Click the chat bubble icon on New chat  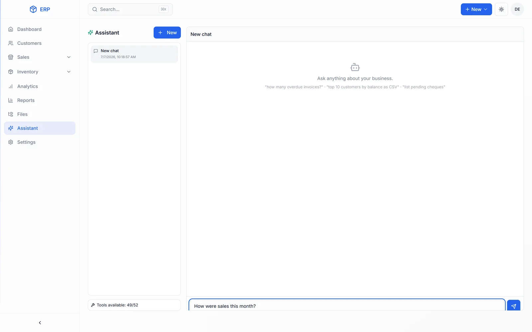click(x=96, y=51)
